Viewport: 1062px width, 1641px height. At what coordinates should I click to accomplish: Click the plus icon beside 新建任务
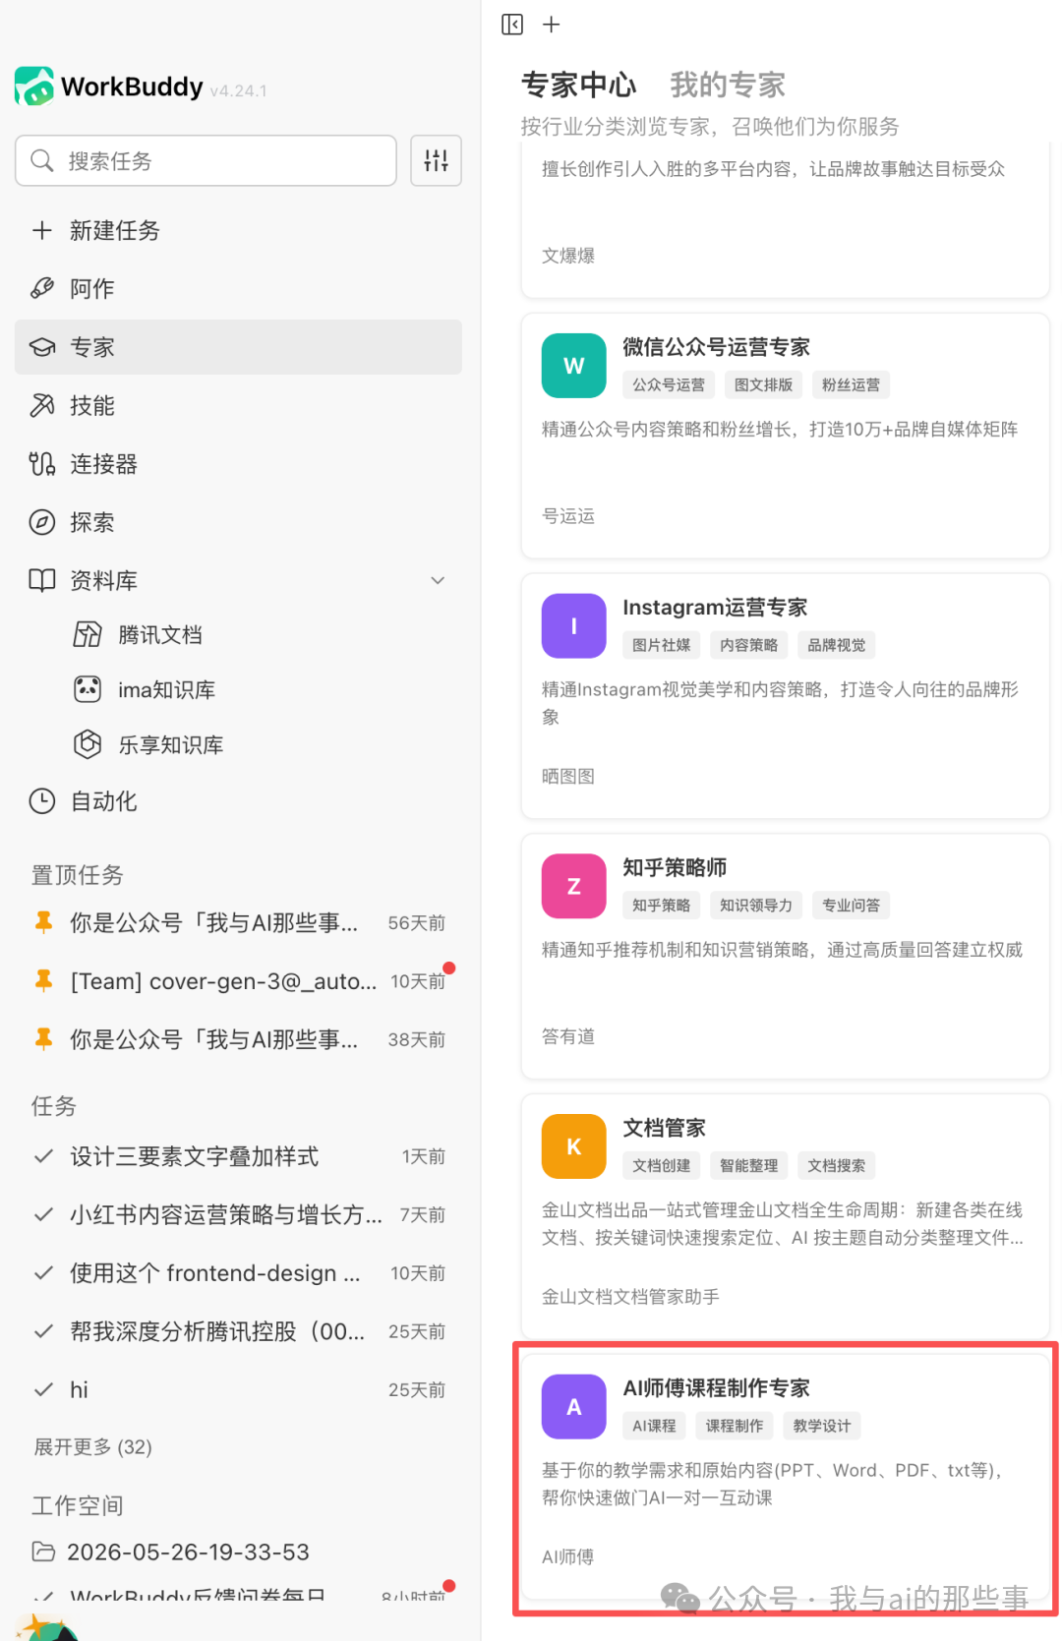(x=41, y=230)
